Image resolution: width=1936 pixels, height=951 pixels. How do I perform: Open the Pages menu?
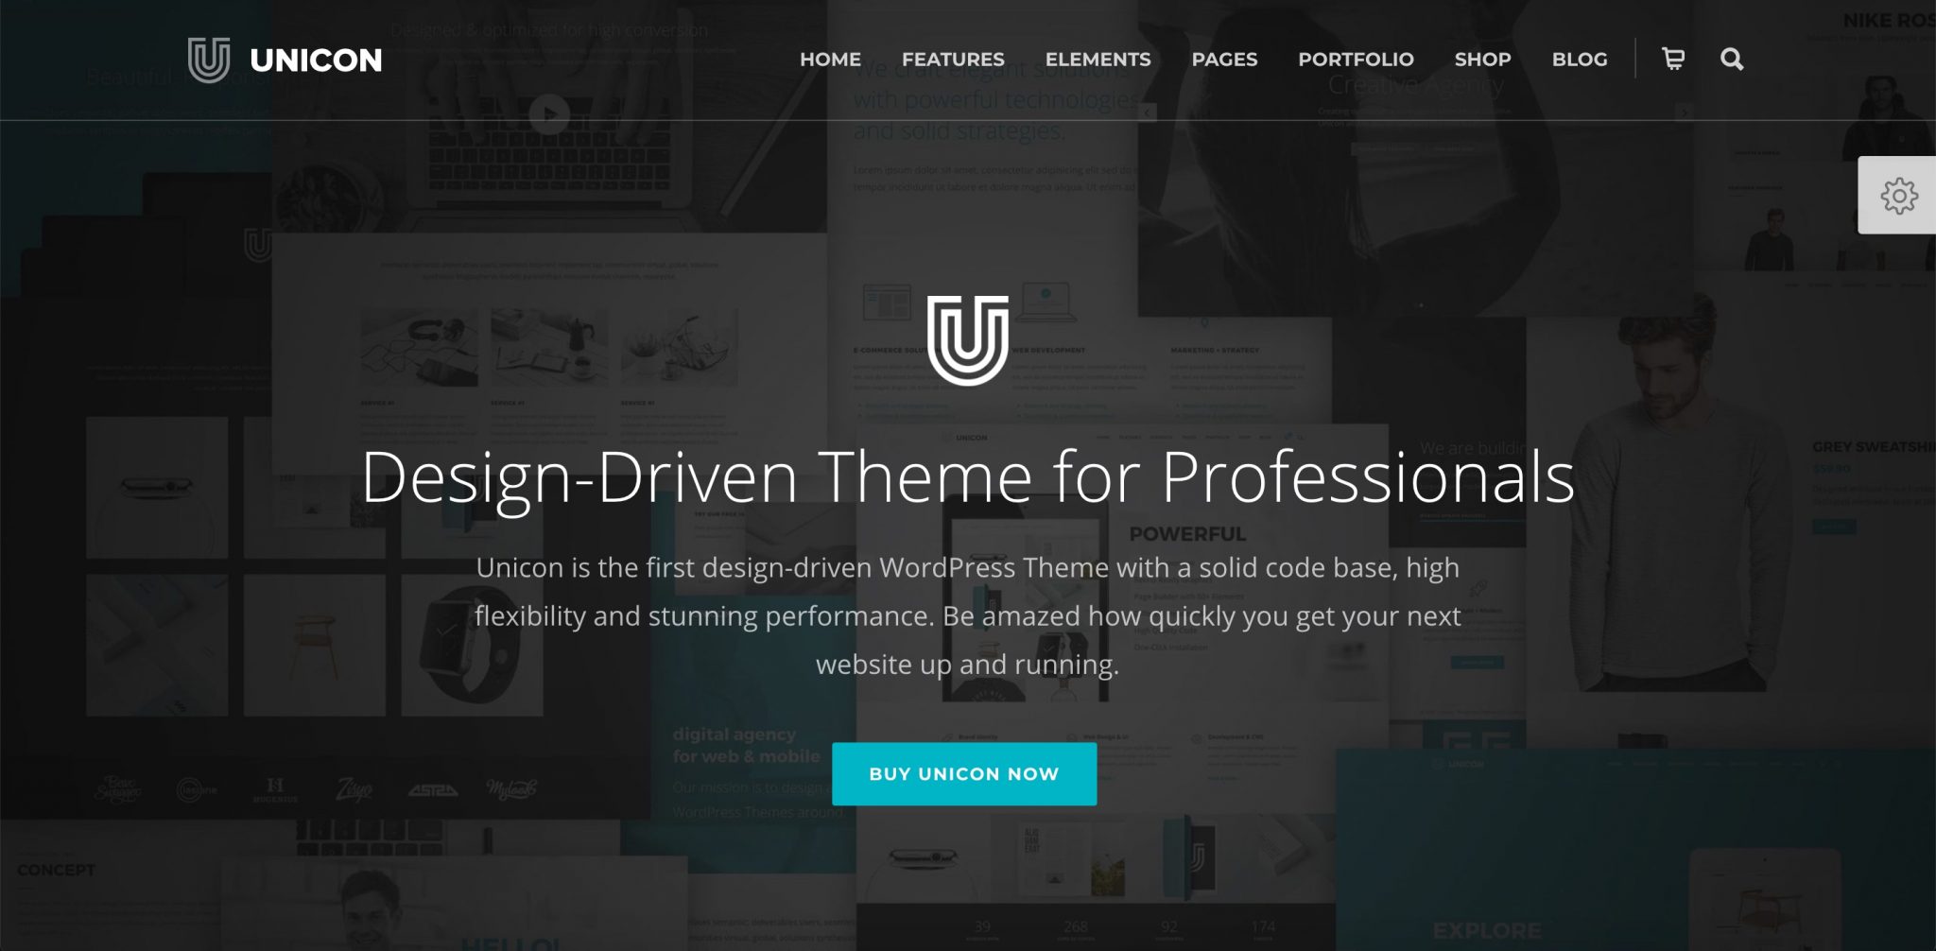[1224, 59]
